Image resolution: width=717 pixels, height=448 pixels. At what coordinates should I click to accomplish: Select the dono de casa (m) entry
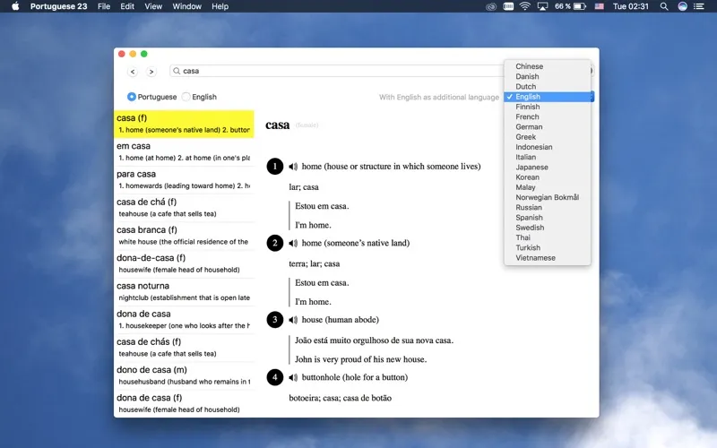click(184, 375)
